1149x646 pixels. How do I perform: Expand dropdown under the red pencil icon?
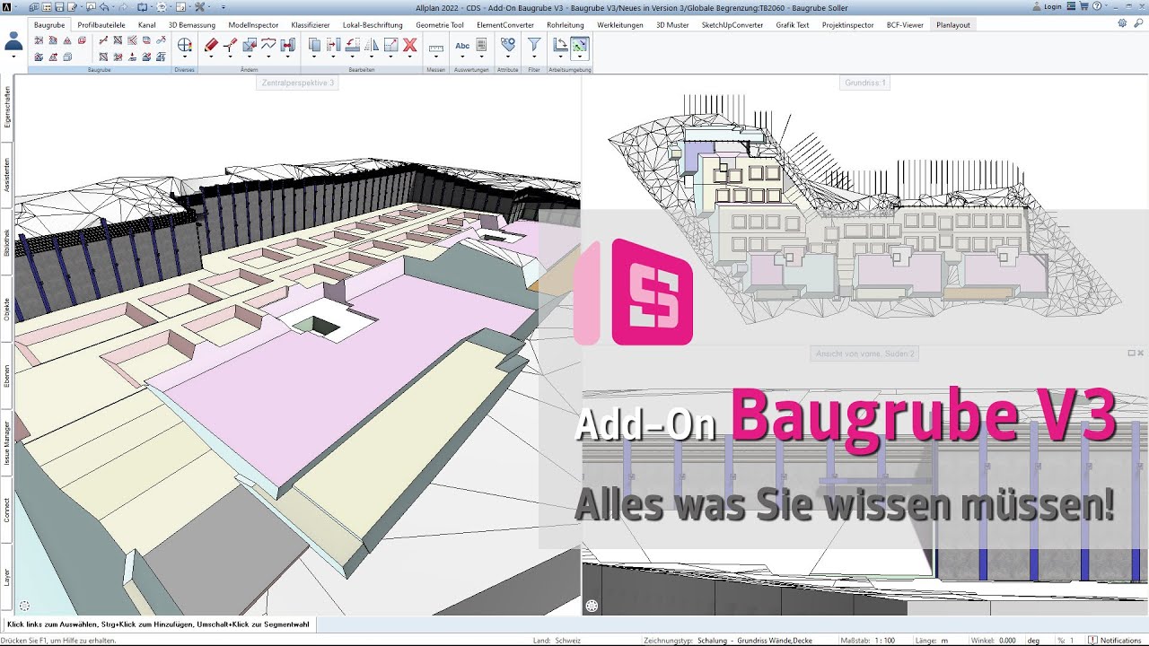211,57
